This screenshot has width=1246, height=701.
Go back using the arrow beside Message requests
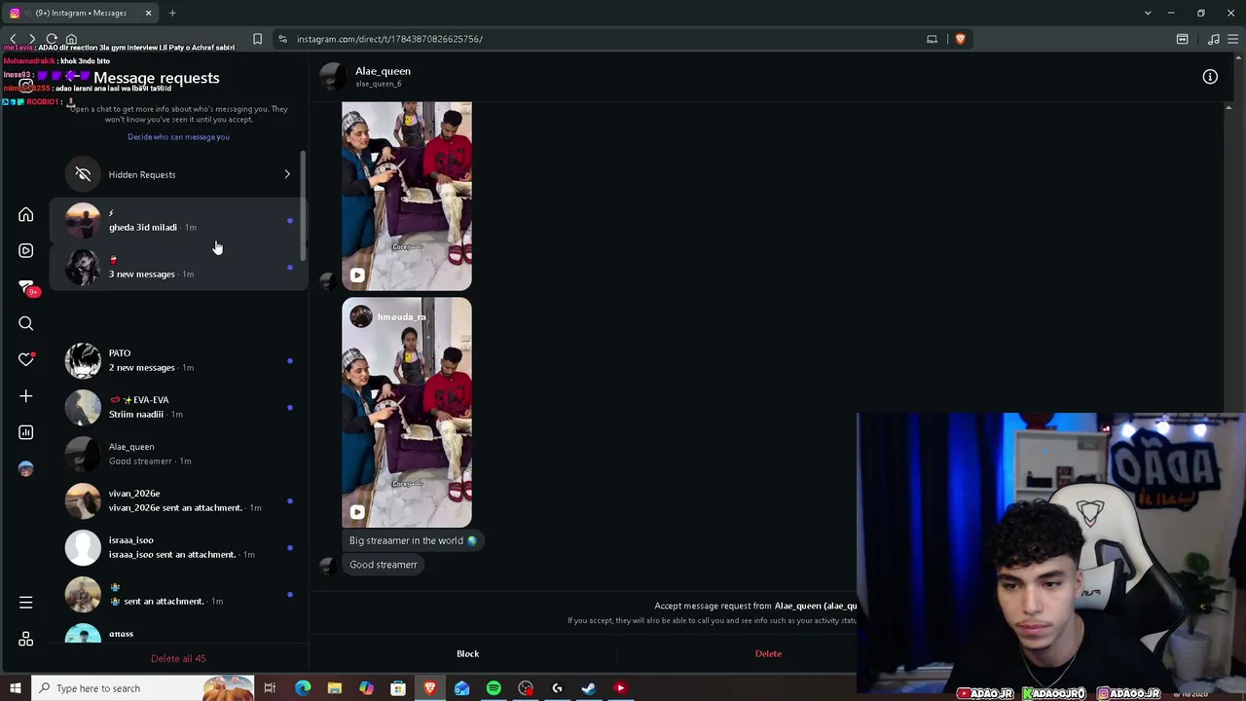[72, 77]
